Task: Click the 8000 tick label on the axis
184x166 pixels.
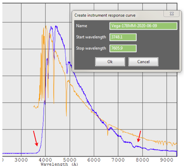Action: pos(142,160)
